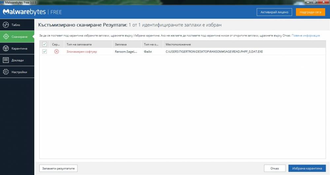Click the red threat severity icon in result row
Viewport: 330px width, 175px height.
[56, 52]
